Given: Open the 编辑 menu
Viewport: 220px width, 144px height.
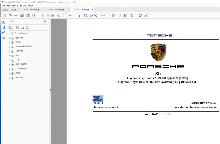Looking at the screenshot, I should click(x=9, y=6).
